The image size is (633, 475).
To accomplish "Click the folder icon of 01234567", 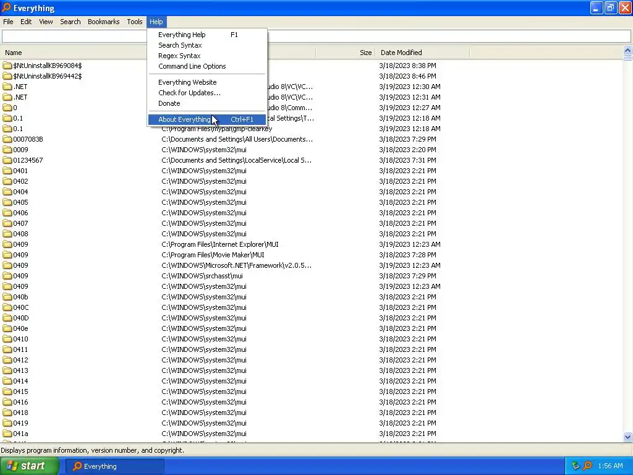I will pos(7,160).
